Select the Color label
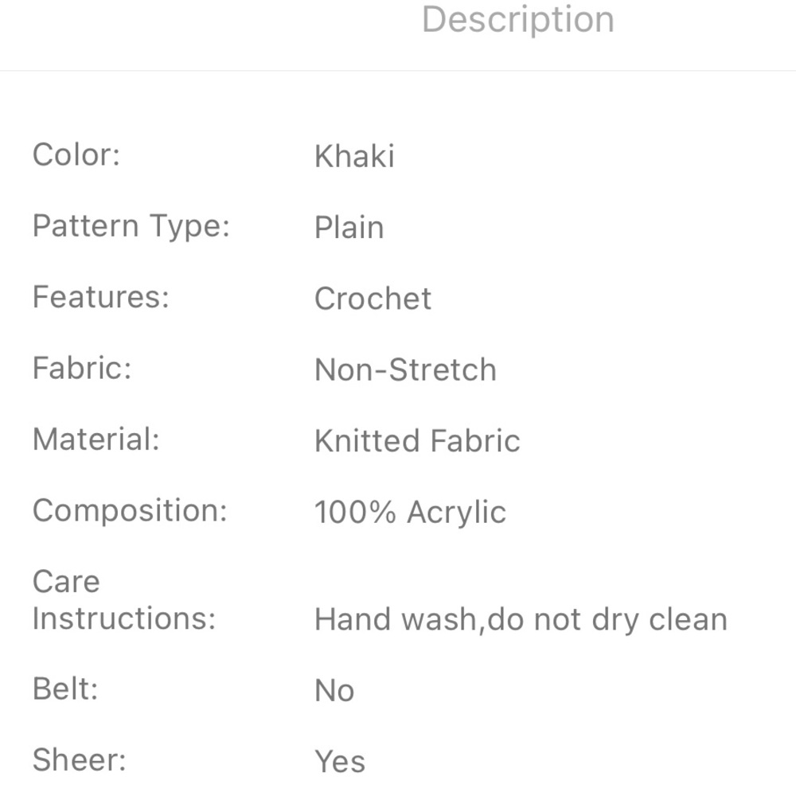Screen dimensions: 796x796 76,155
